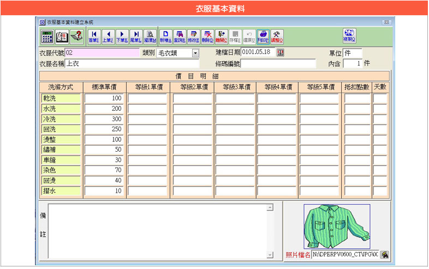Browse for photo file next to 照片檔名
429x269 pixels.
pos(384,255)
